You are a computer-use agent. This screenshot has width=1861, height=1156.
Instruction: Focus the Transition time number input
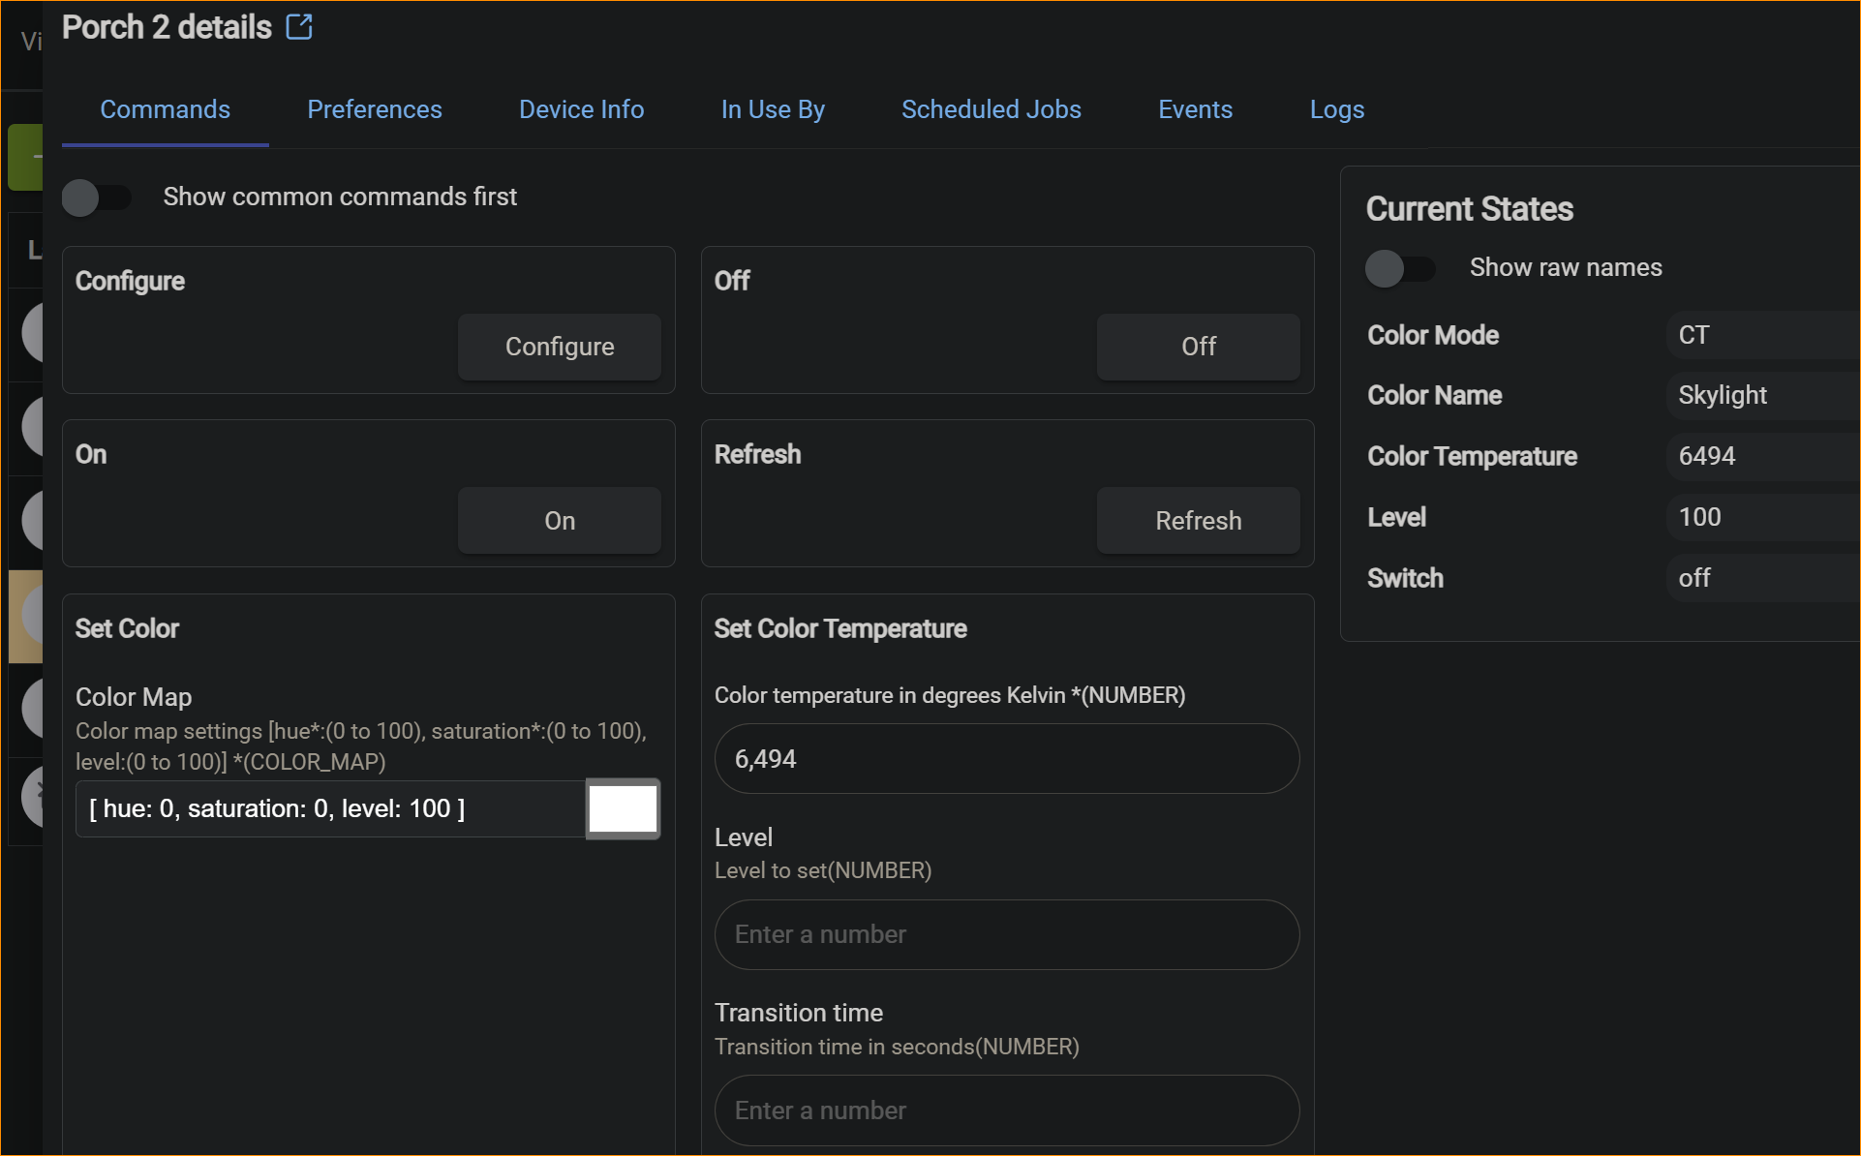pyautogui.click(x=1006, y=1110)
